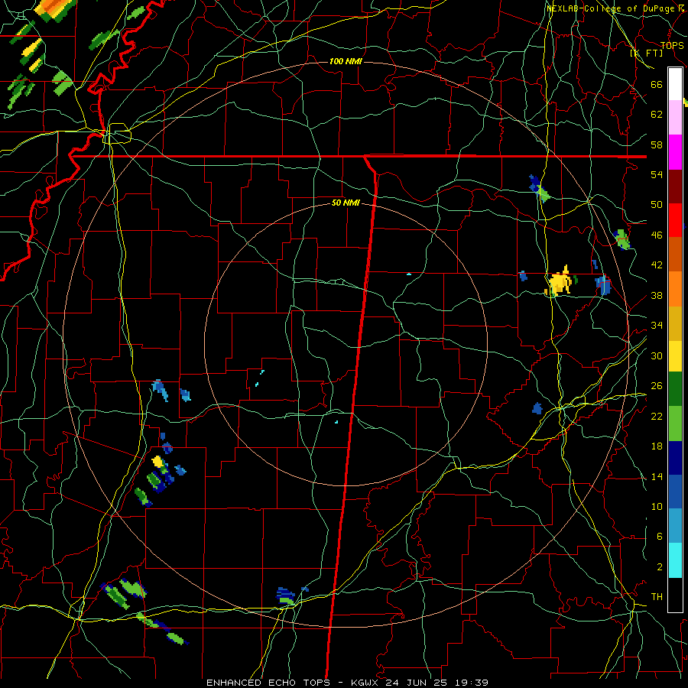
Task: Click the medium blue legend swatch
Action: tap(675, 492)
